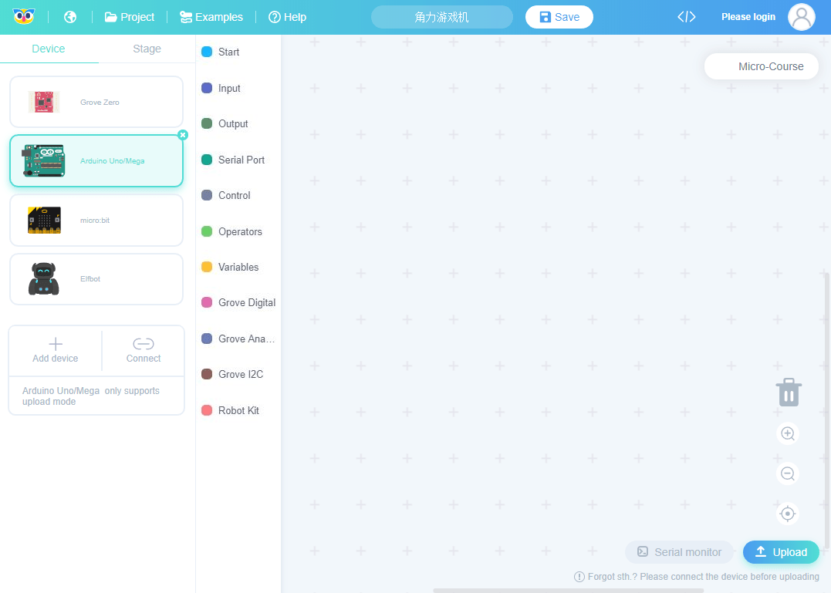Click the Upload button
The height and width of the screenshot is (593, 831).
781,552
